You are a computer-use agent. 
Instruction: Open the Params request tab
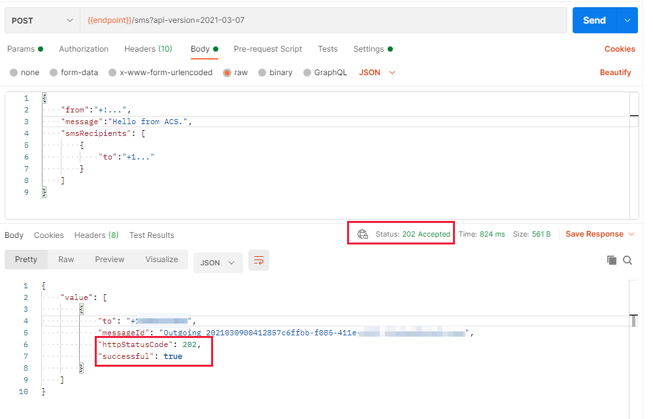click(25, 49)
